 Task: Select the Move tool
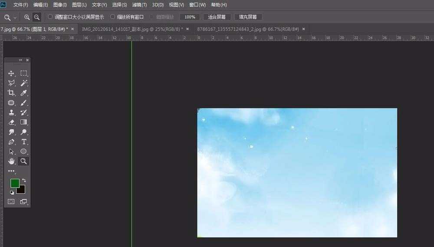(11, 73)
